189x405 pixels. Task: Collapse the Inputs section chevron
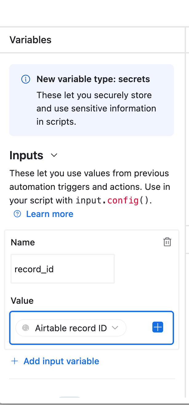[54, 155]
